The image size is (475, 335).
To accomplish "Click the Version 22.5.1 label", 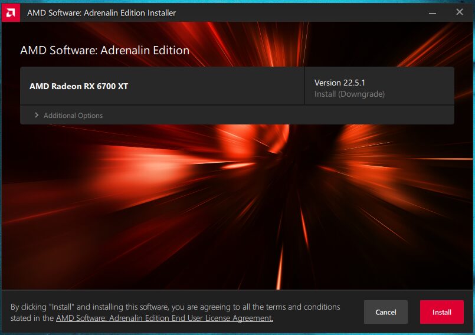I will tap(340, 83).
